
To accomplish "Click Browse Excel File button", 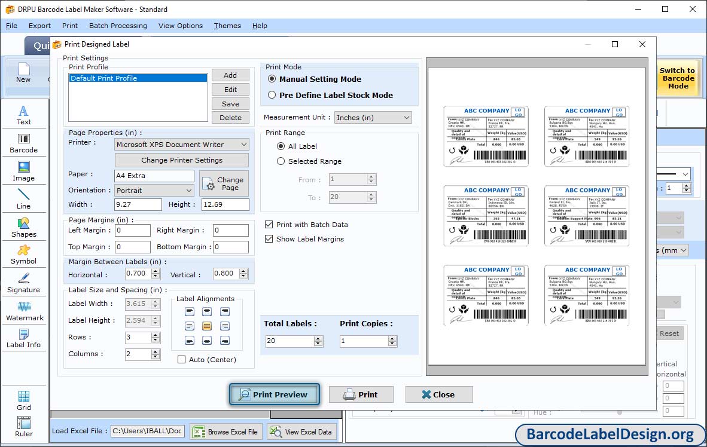I will pyautogui.click(x=225, y=431).
